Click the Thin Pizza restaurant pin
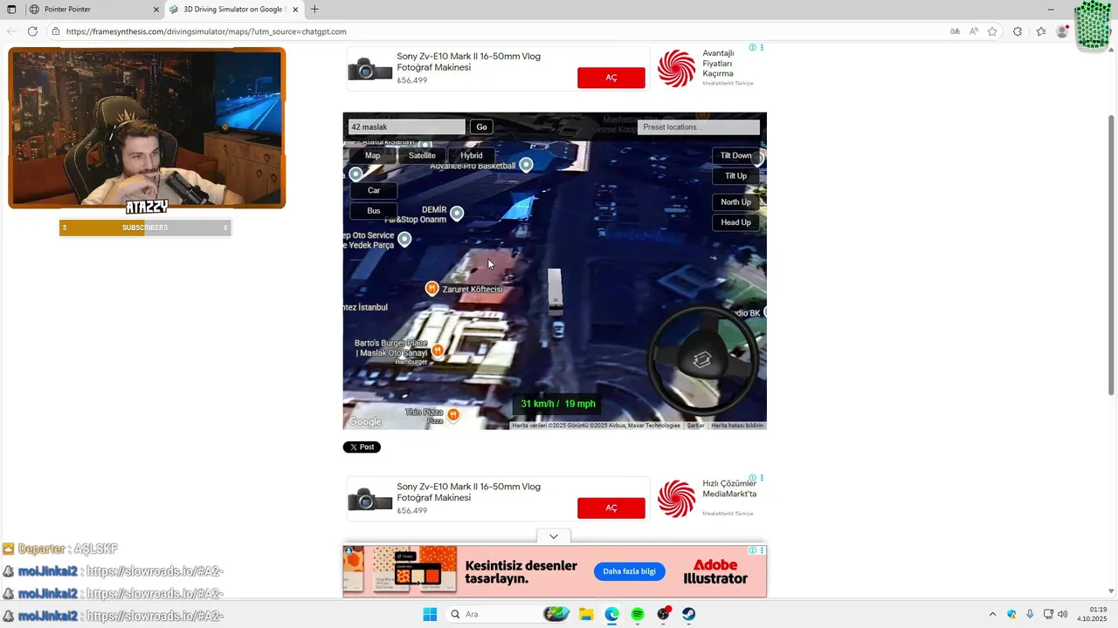The width and height of the screenshot is (1118, 628). pos(453,414)
